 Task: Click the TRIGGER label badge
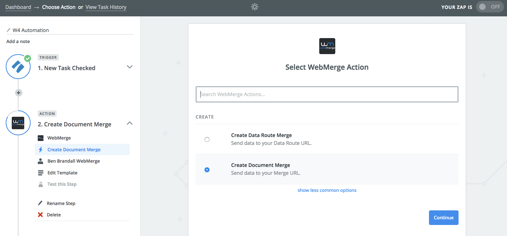pyautogui.click(x=48, y=57)
